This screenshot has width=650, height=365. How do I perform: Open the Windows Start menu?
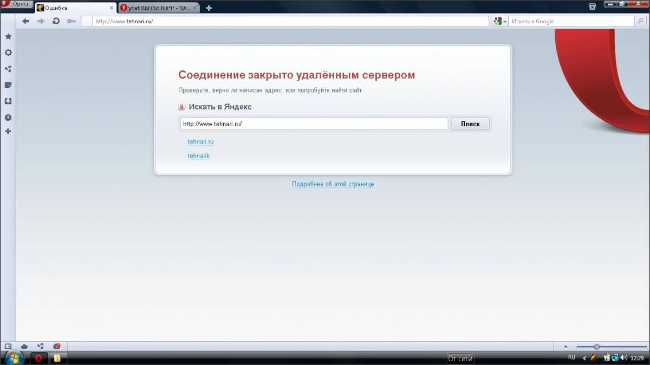pyautogui.click(x=13, y=358)
